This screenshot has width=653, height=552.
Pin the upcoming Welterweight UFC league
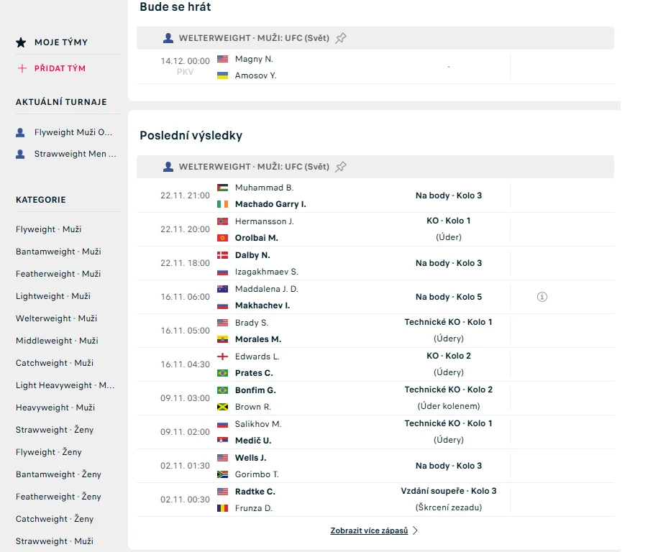coord(341,38)
